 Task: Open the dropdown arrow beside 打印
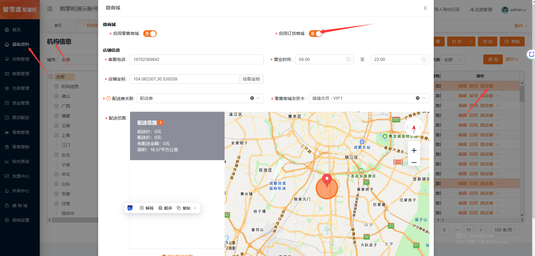(471, 41)
